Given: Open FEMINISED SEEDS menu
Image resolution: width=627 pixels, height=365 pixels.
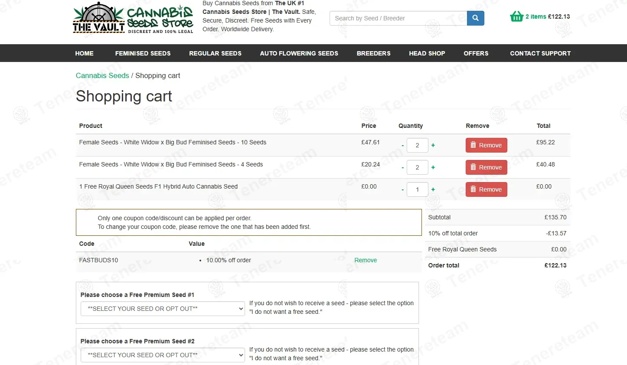Looking at the screenshot, I should point(143,53).
